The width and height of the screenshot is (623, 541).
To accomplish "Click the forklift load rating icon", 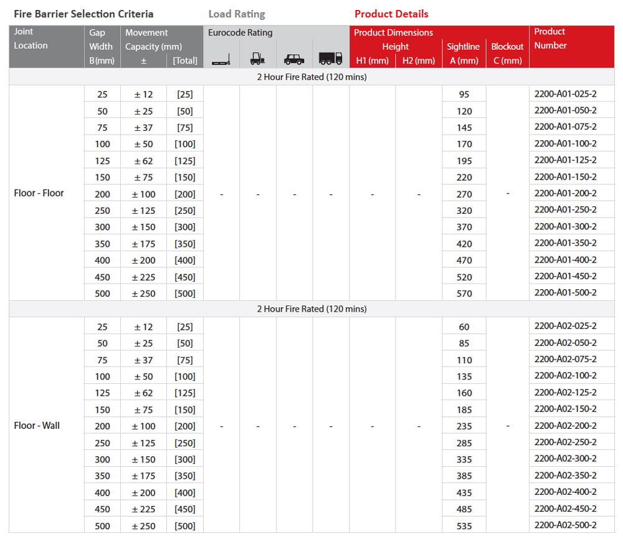I will click(257, 59).
